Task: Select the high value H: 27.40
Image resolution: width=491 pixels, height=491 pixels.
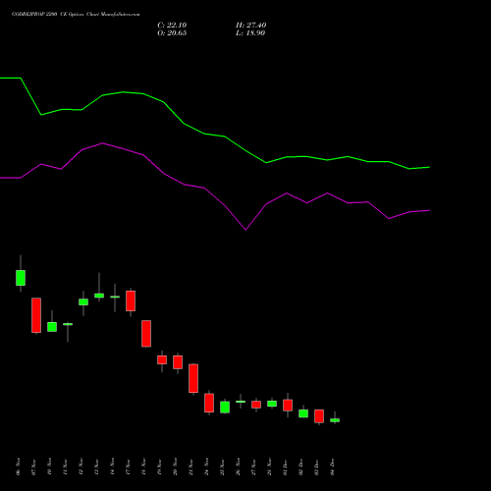Action: [x=251, y=26]
